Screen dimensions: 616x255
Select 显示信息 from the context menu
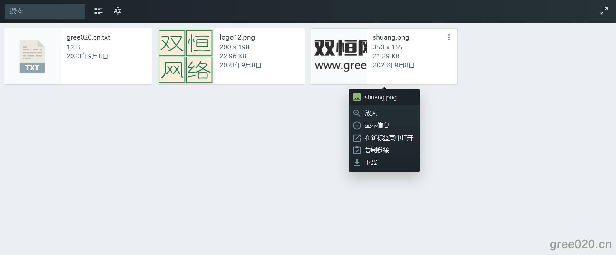click(x=377, y=125)
